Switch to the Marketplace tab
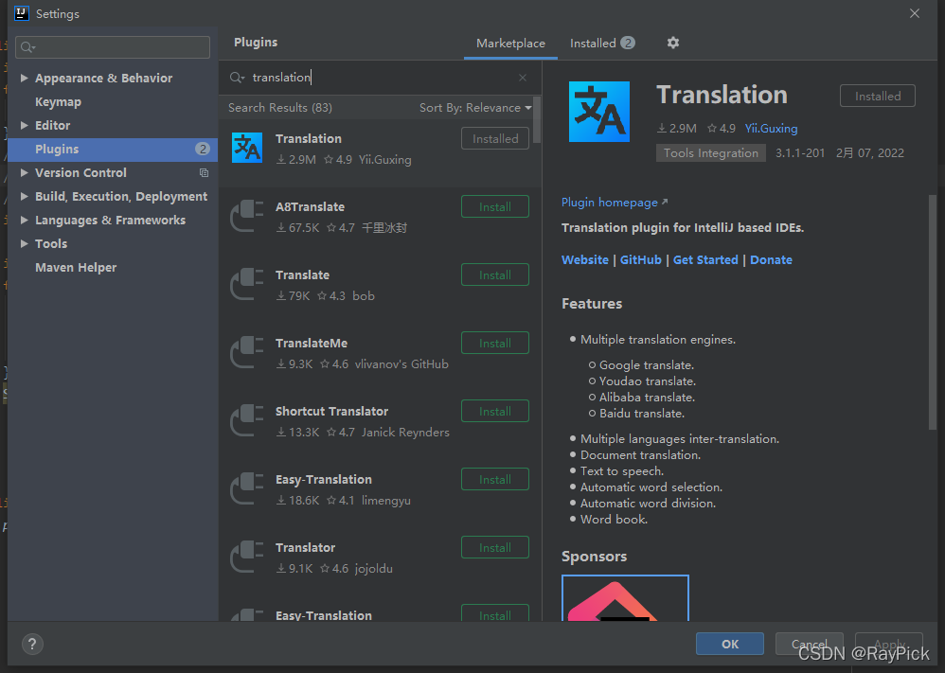The width and height of the screenshot is (945, 673). tap(510, 44)
